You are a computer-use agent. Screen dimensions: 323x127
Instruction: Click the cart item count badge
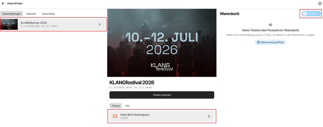click(305, 14)
